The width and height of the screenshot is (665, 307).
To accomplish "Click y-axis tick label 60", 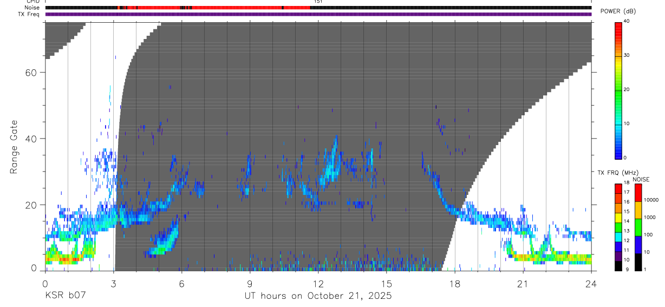I will pos(30,73).
